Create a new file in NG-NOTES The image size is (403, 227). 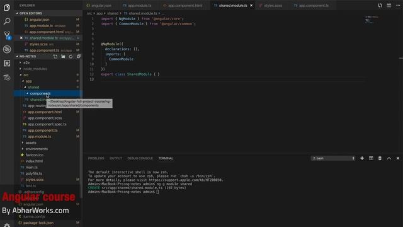coord(55,56)
